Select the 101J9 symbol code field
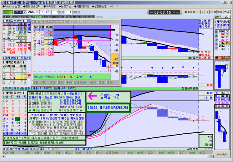 18,12
